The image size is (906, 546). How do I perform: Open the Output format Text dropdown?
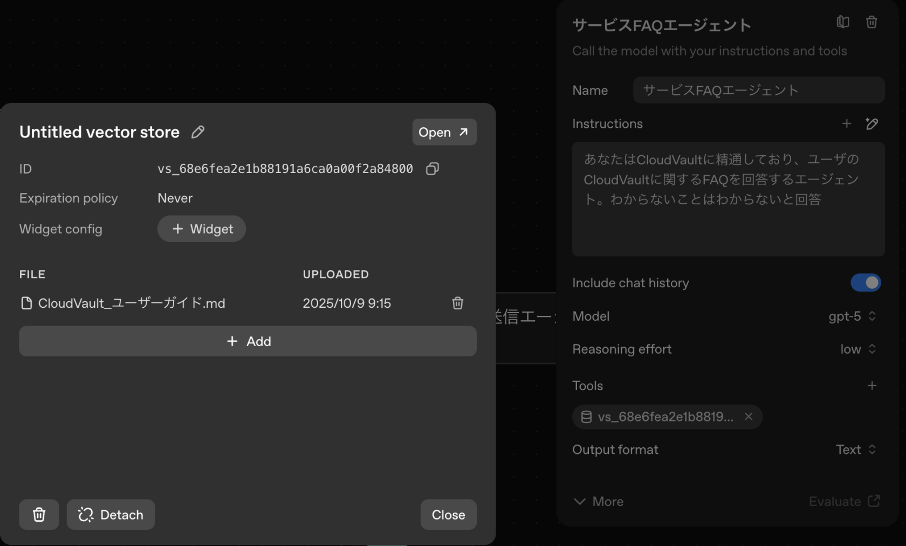coord(856,450)
